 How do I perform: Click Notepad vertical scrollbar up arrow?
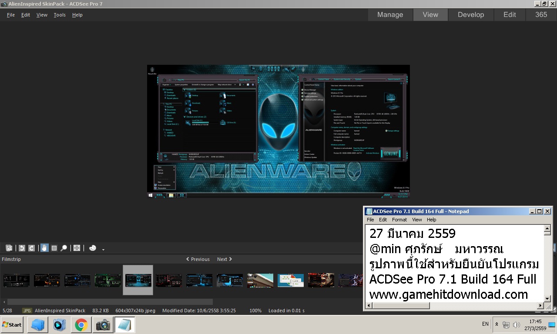point(547,229)
